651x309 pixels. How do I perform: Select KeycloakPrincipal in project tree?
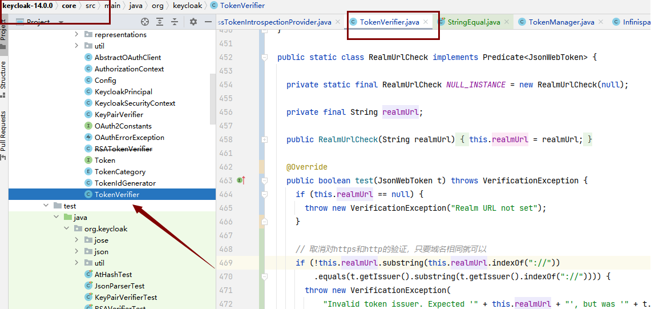(x=123, y=91)
